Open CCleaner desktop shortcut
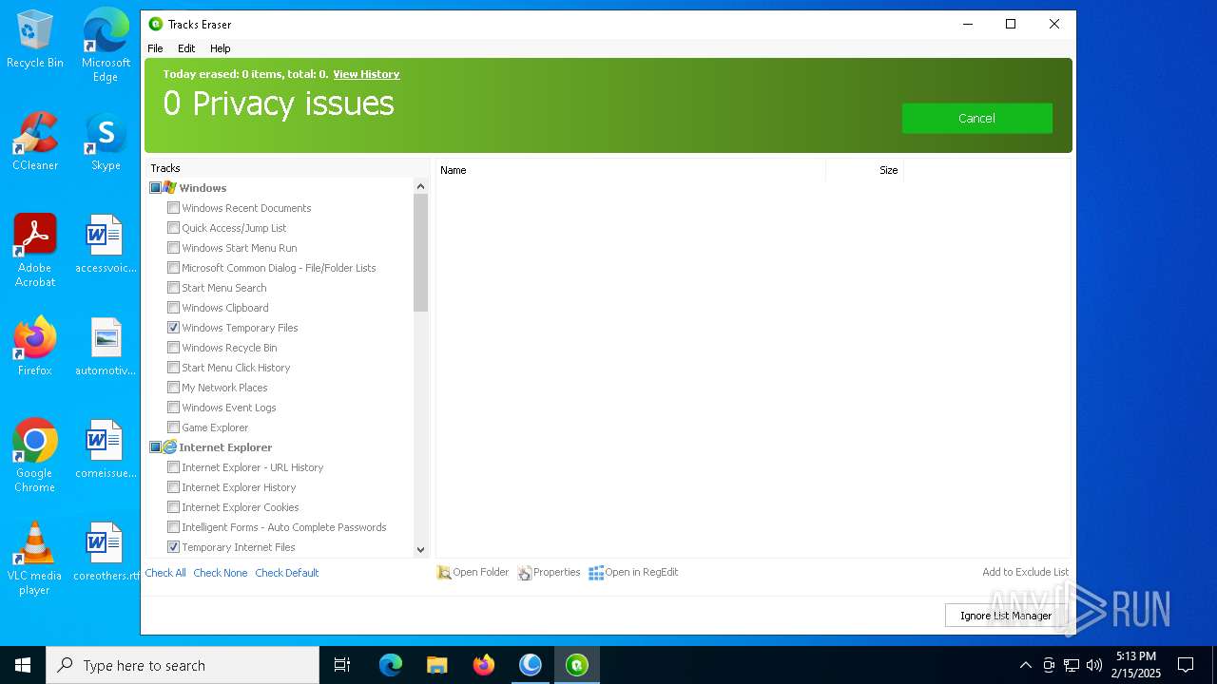 [35, 142]
